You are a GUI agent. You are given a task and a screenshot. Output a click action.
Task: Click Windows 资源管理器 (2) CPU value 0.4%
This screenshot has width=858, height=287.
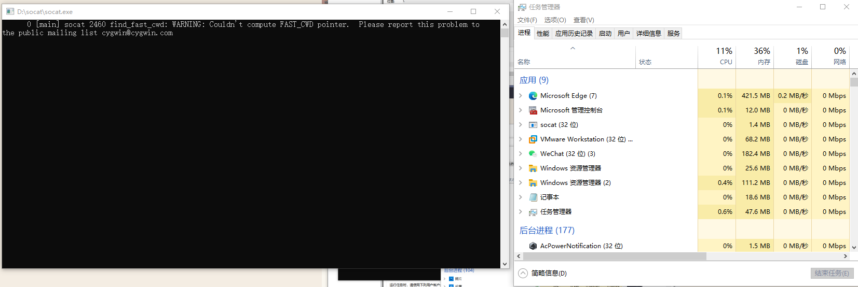click(725, 183)
